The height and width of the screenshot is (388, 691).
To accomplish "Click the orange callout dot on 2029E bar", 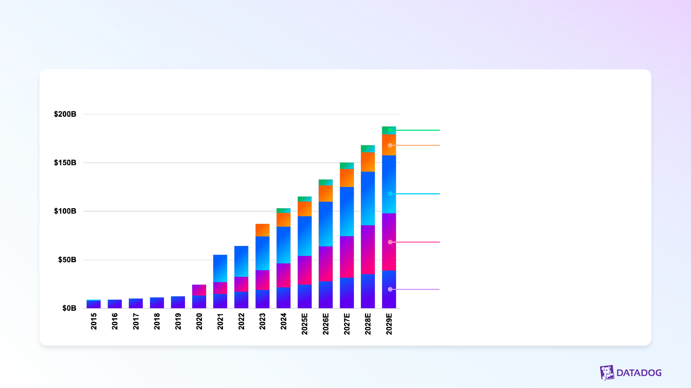I will click(x=390, y=145).
